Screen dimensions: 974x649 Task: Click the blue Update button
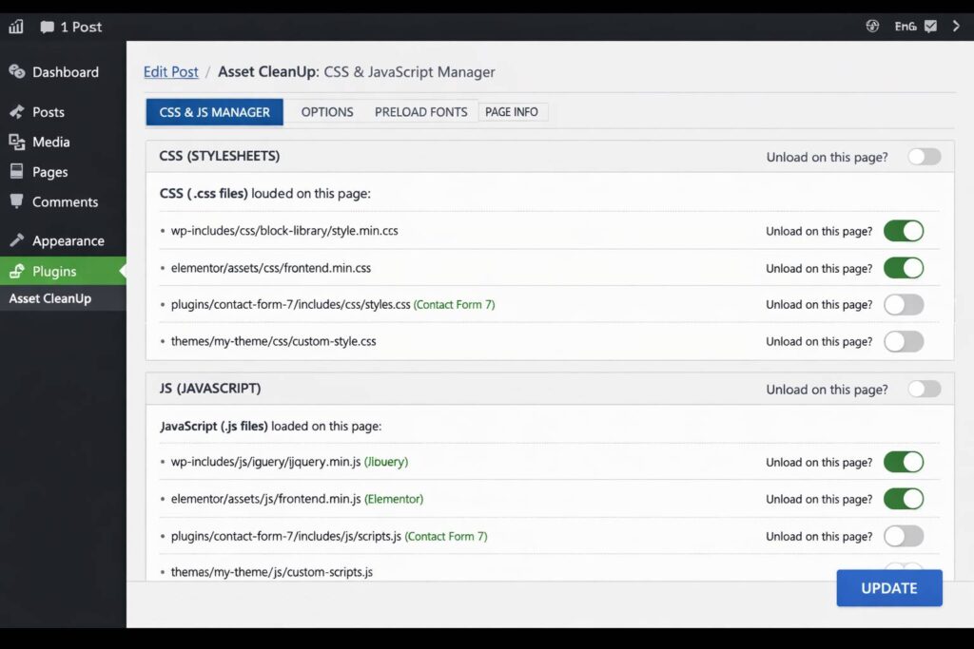(x=888, y=588)
